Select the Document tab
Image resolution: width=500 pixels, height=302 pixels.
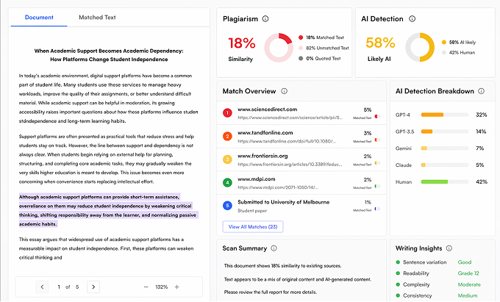pos(38,17)
